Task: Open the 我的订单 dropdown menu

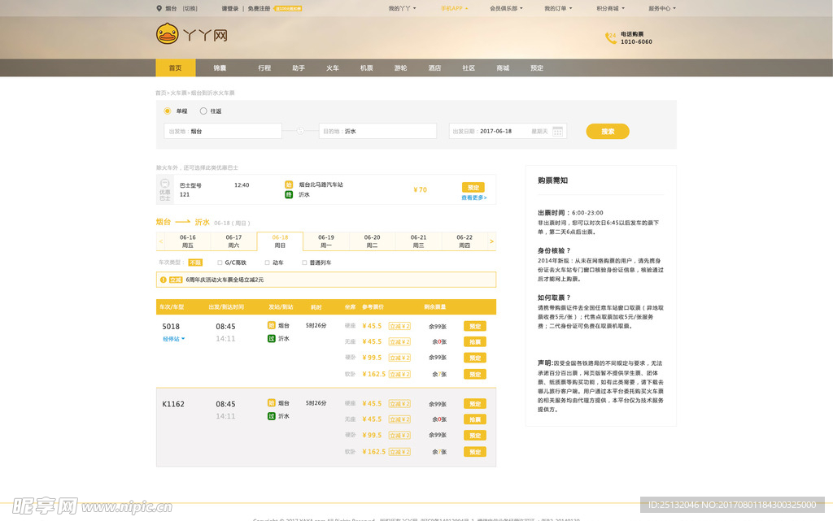Action: tap(557, 8)
